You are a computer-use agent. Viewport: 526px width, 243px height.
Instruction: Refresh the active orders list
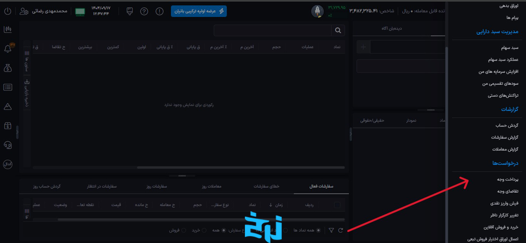[x=341, y=230]
